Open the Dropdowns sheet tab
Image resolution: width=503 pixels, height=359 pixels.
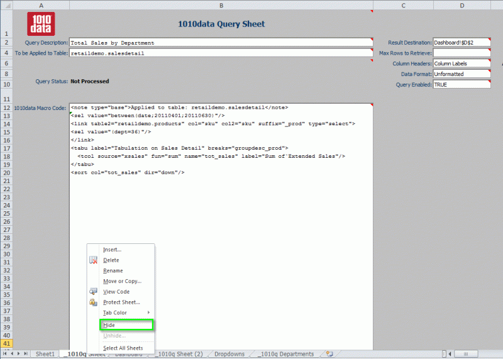click(x=229, y=354)
